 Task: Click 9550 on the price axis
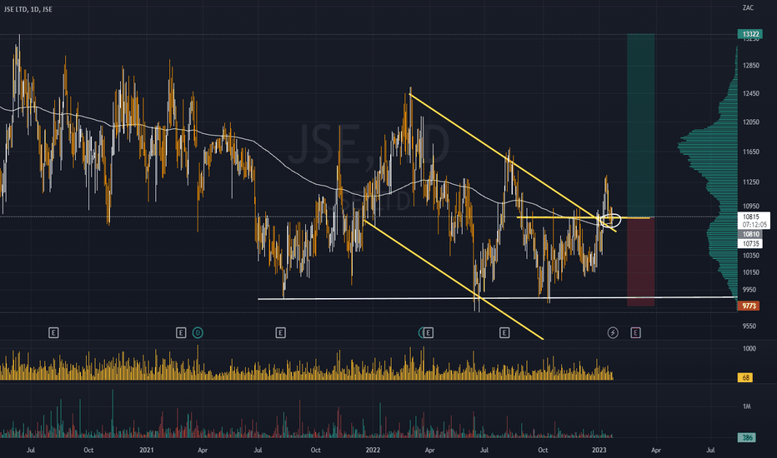749,326
